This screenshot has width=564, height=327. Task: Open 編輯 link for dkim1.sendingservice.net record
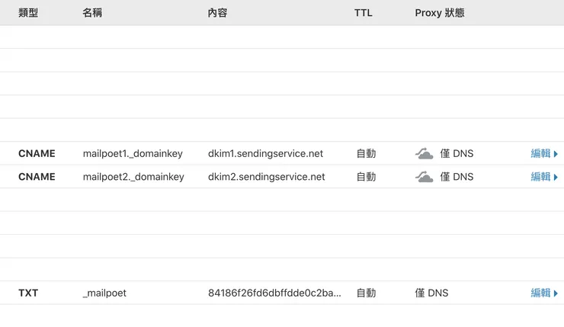[x=540, y=154]
